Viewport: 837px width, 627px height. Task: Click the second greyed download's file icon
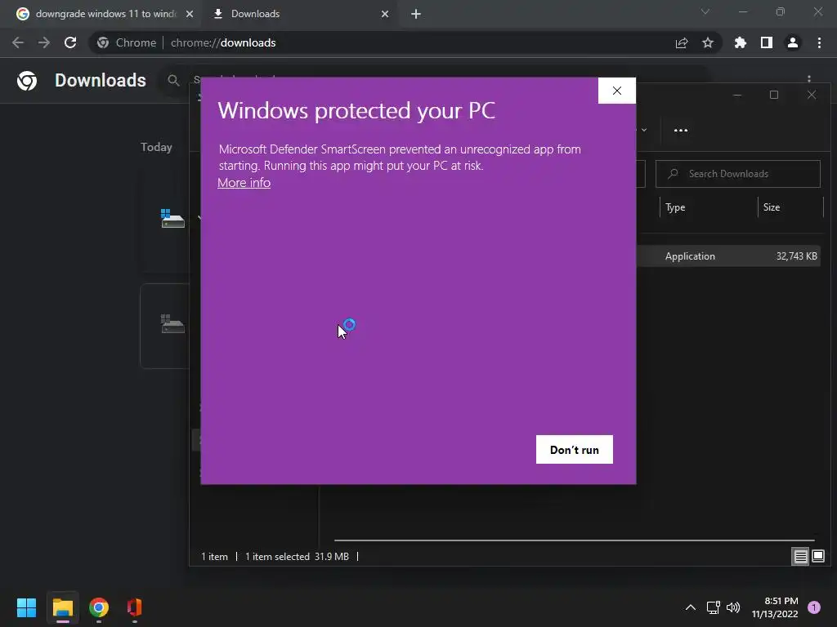172,323
